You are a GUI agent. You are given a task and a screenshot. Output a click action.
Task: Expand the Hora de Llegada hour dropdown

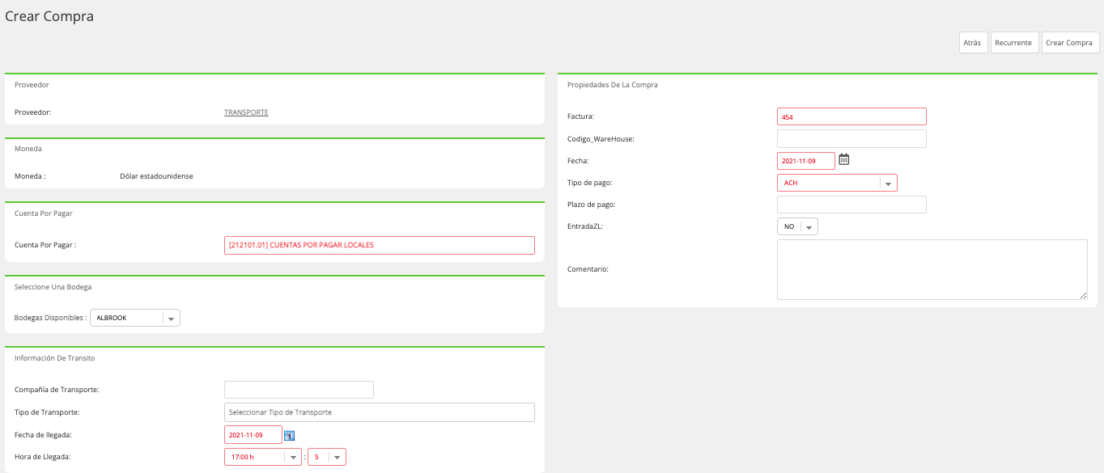pos(263,457)
